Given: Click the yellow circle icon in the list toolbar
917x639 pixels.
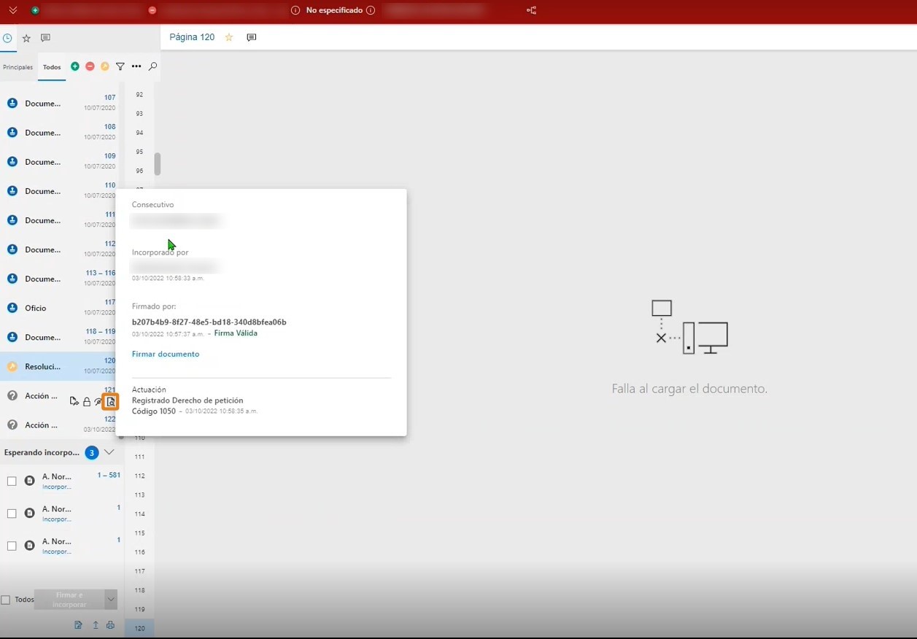Looking at the screenshot, I should click(x=105, y=66).
